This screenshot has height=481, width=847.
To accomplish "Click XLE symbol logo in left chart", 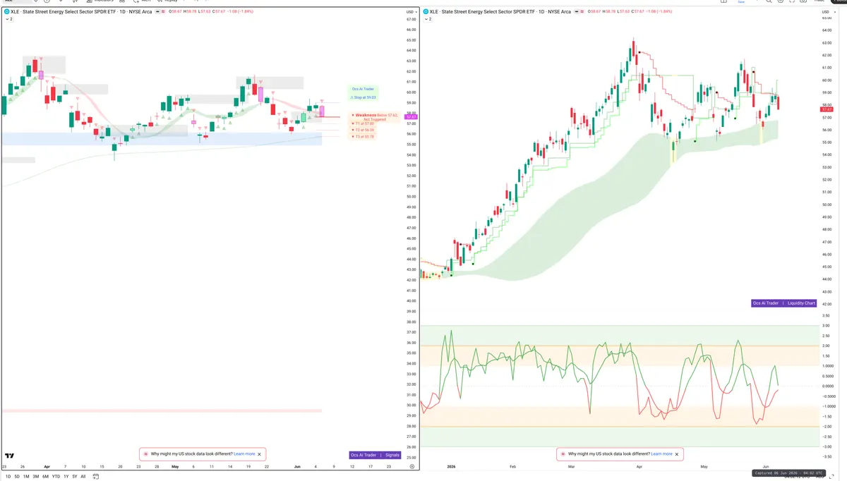I will (6, 12).
